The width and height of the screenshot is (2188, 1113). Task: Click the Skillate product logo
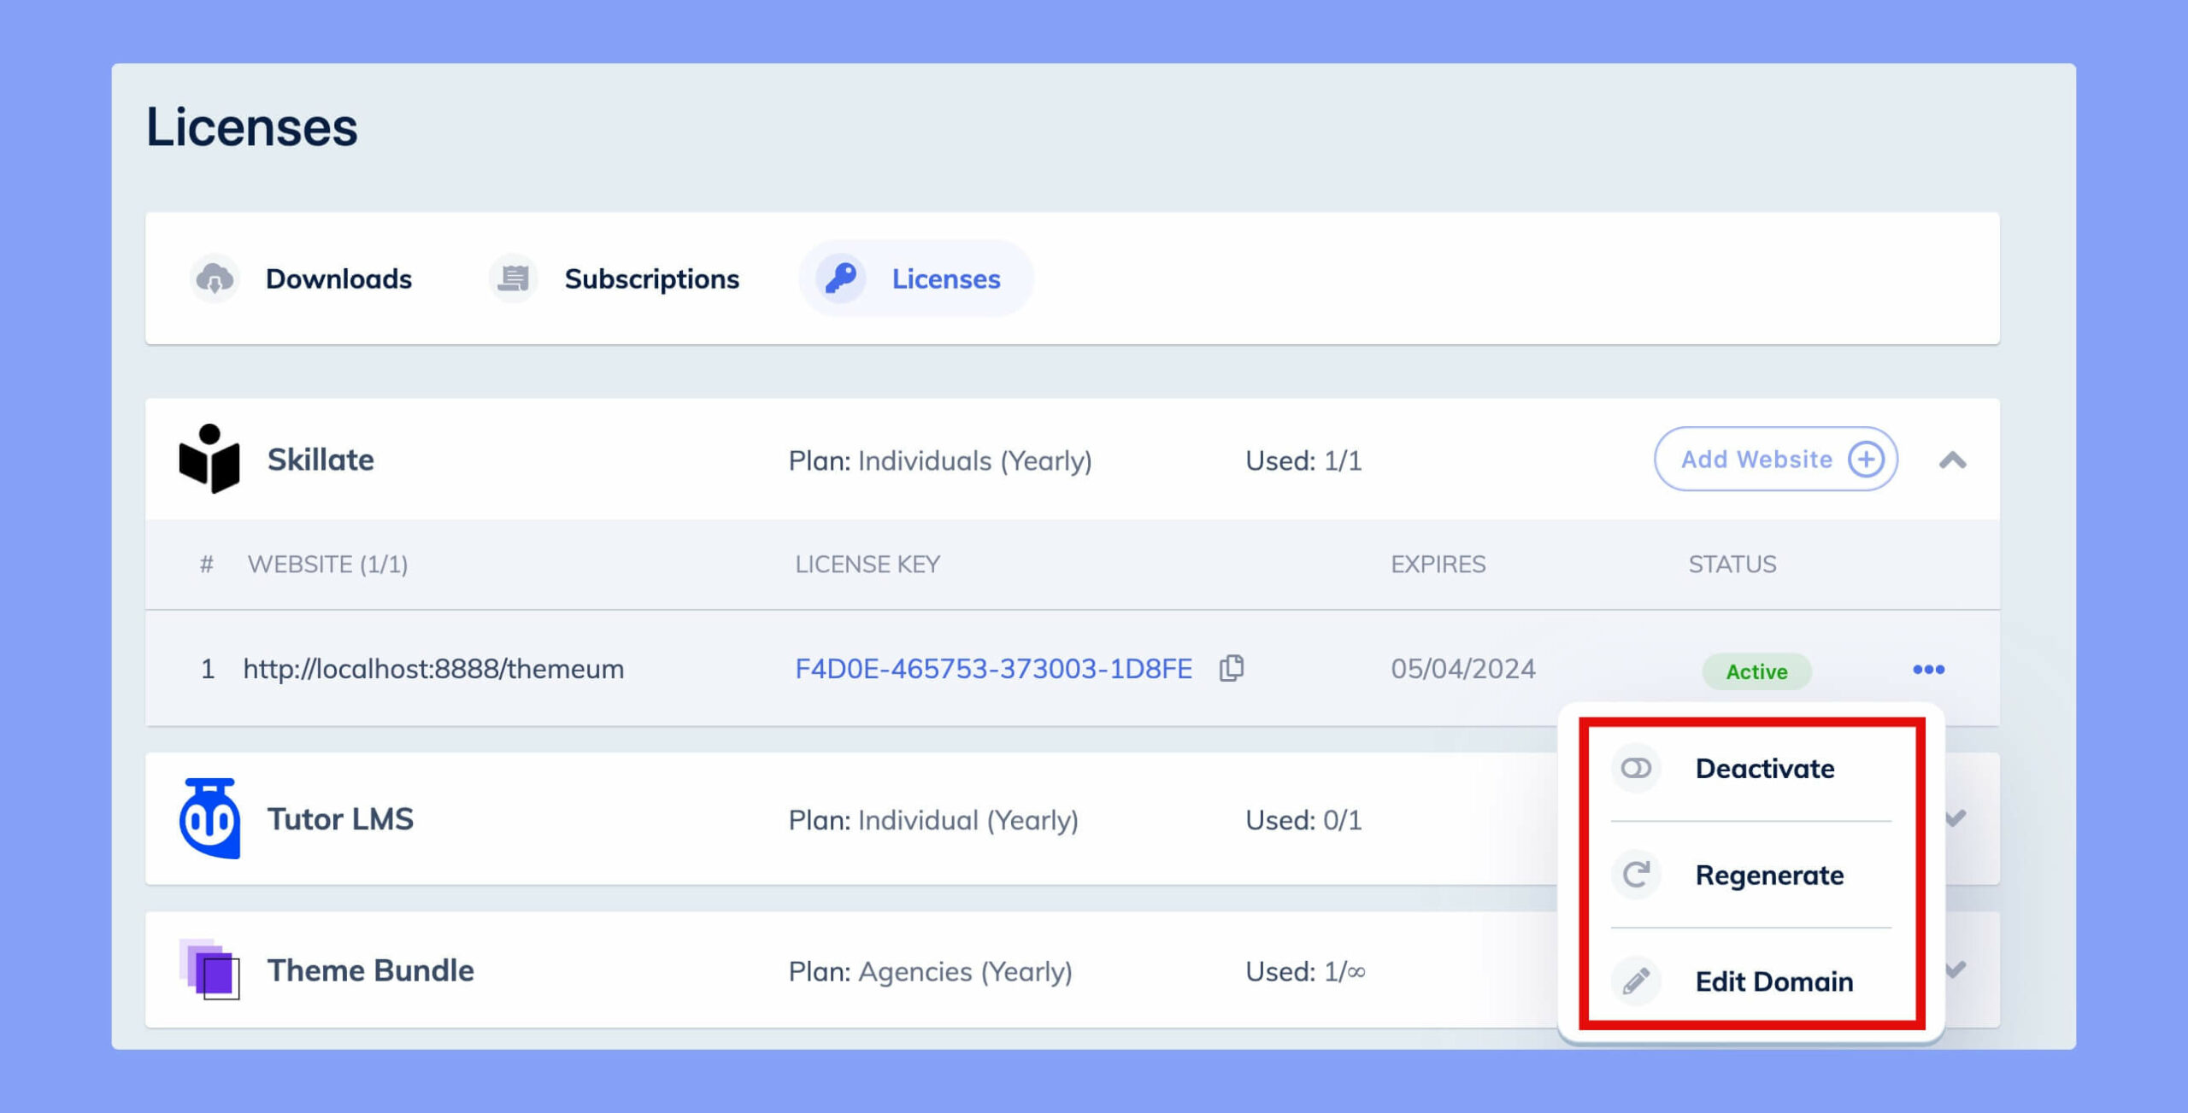209,459
